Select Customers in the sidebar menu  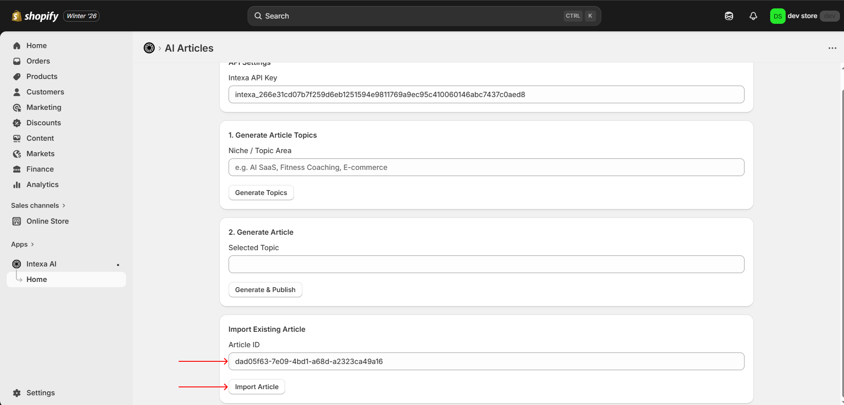pos(45,92)
